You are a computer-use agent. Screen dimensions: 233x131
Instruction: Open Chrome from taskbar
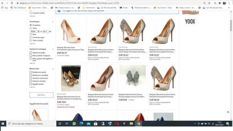pyautogui.click(x=139, y=124)
